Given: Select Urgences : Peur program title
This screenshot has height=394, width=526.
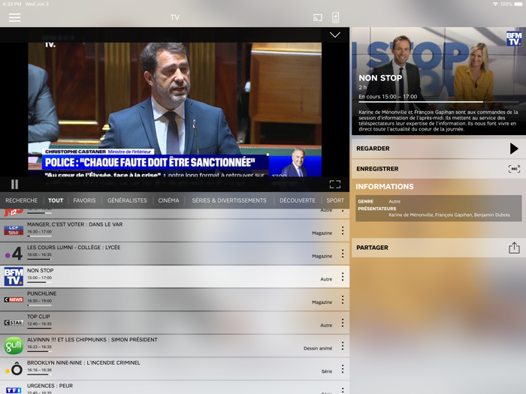Looking at the screenshot, I should [50, 386].
